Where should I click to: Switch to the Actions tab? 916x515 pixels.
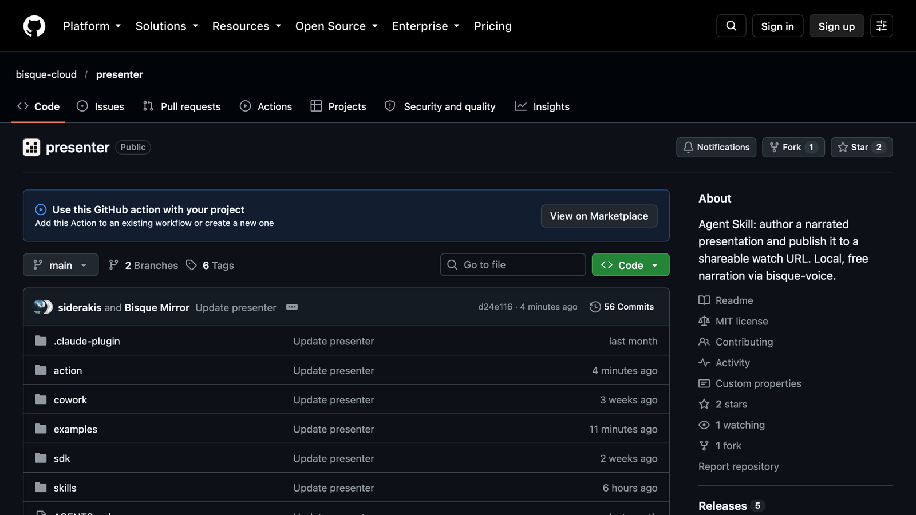tap(266, 106)
